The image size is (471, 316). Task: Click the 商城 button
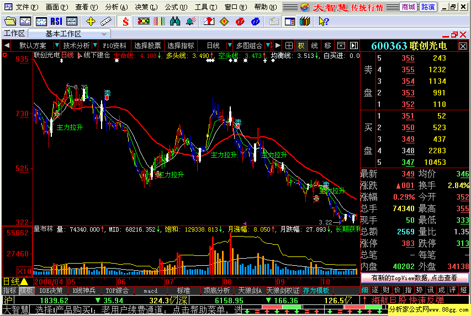point(408,7)
